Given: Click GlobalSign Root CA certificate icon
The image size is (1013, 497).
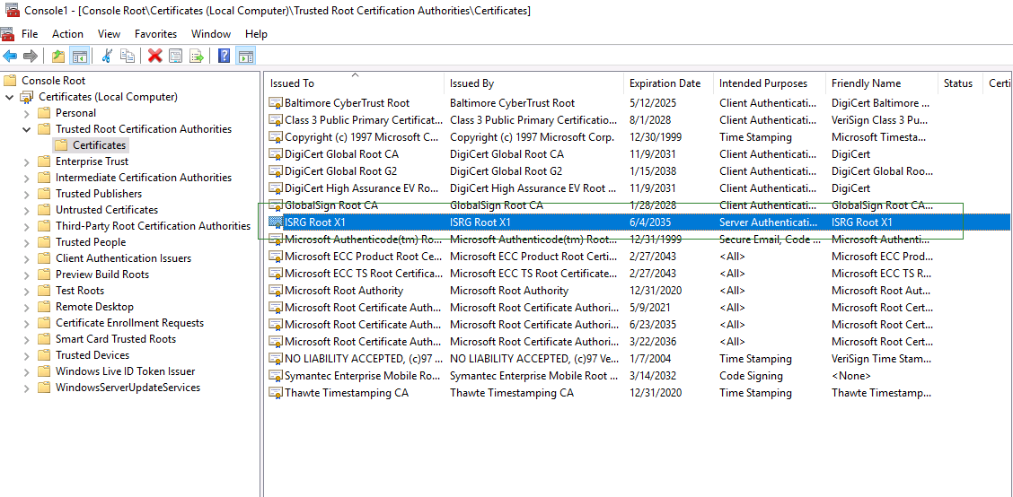Looking at the screenshot, I should click(x=276, y=205).
